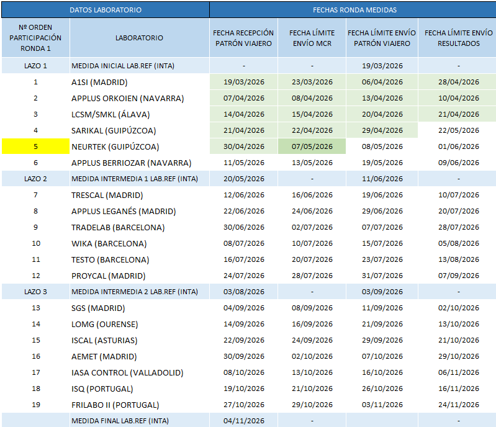Image resolution: width=496 pixels, height=427 pixels.
Task: Select the yellow highlighted cell numbered 5
Action: pyautogui.click(x=35, y=146)
